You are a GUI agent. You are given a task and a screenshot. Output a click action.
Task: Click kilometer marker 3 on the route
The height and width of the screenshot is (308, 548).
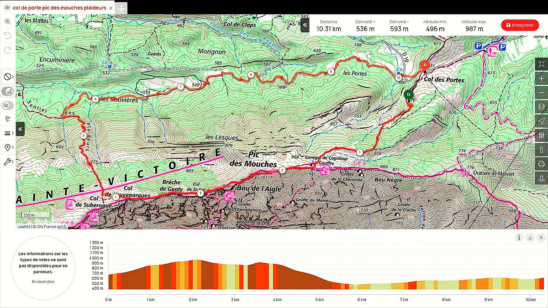pyautogui.click(x=200, y=193)
